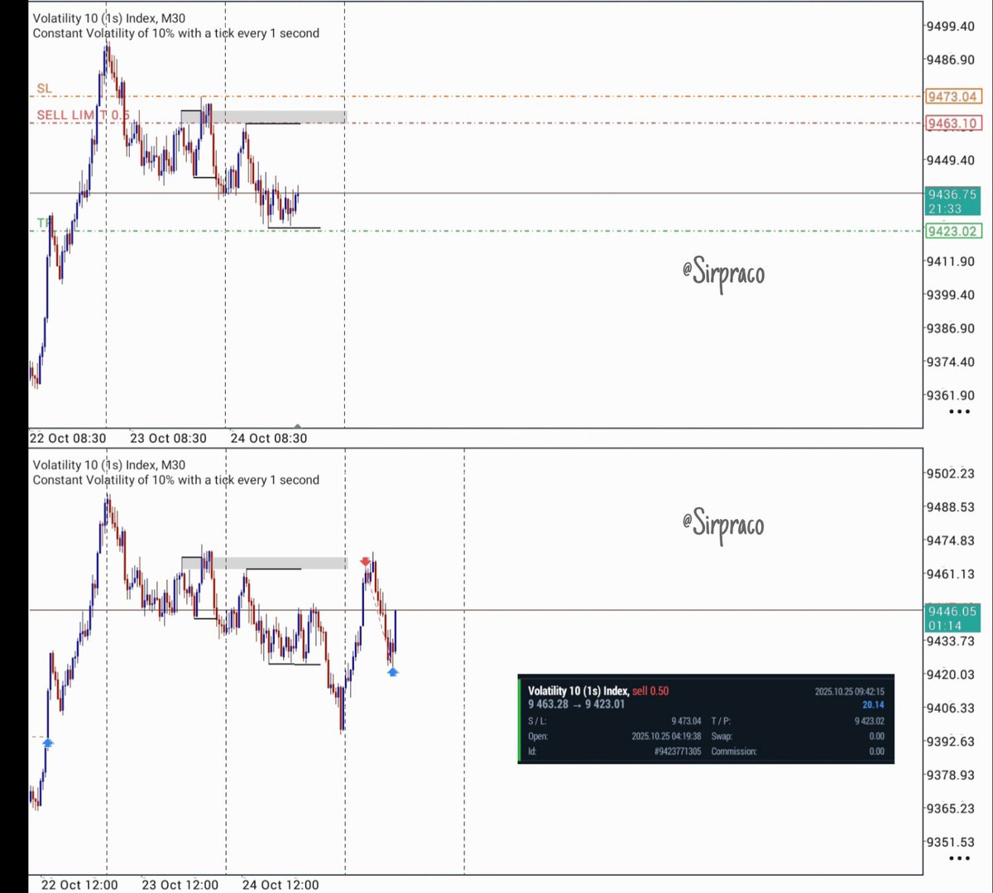Tap 9502.23 on bottom price axis
Image resolution: width=993 pixels, height=893 pixels.
click(x=950, y=473)
